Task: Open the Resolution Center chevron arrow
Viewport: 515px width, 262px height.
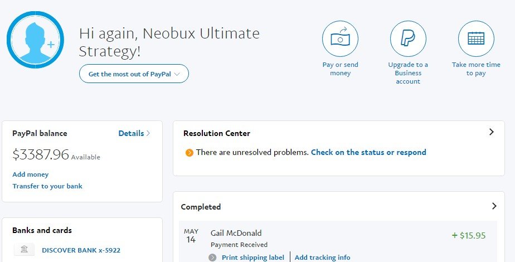Action: 492,132
